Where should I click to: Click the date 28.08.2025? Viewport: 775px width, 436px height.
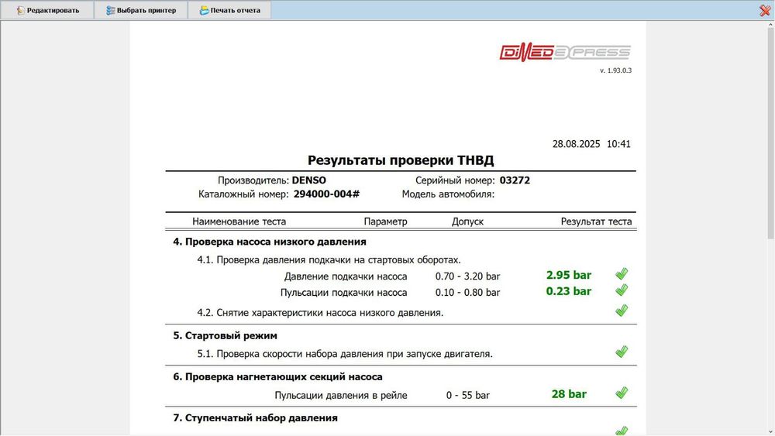click(577, 144)
